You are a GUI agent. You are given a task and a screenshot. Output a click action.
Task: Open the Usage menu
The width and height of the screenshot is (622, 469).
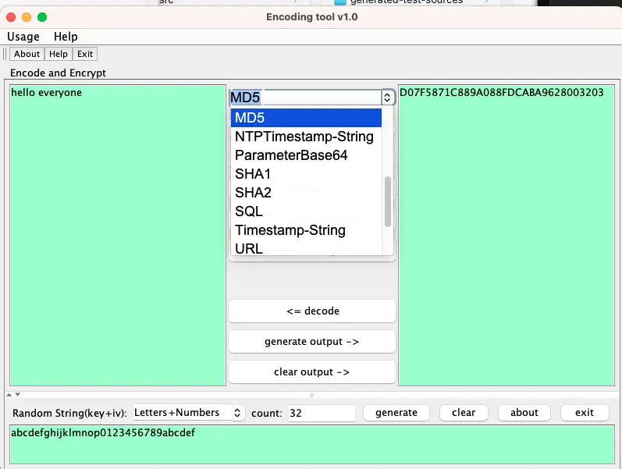23,37
